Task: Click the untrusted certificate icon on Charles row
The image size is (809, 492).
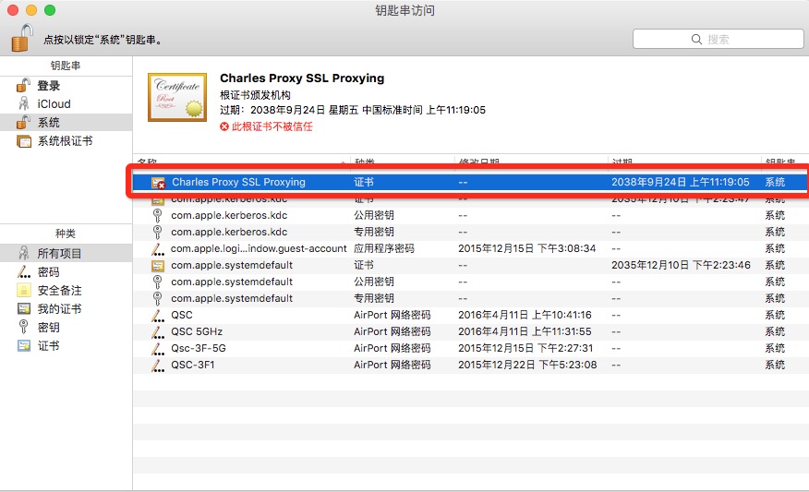Action: (x=158, y=183)
